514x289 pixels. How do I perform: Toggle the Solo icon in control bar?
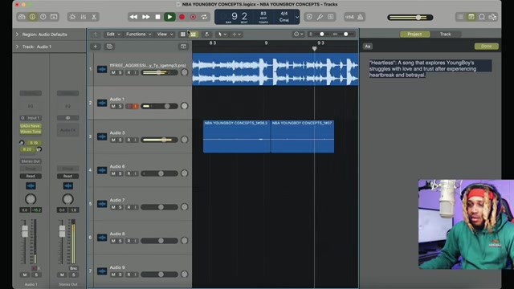(x=330, y=17)
